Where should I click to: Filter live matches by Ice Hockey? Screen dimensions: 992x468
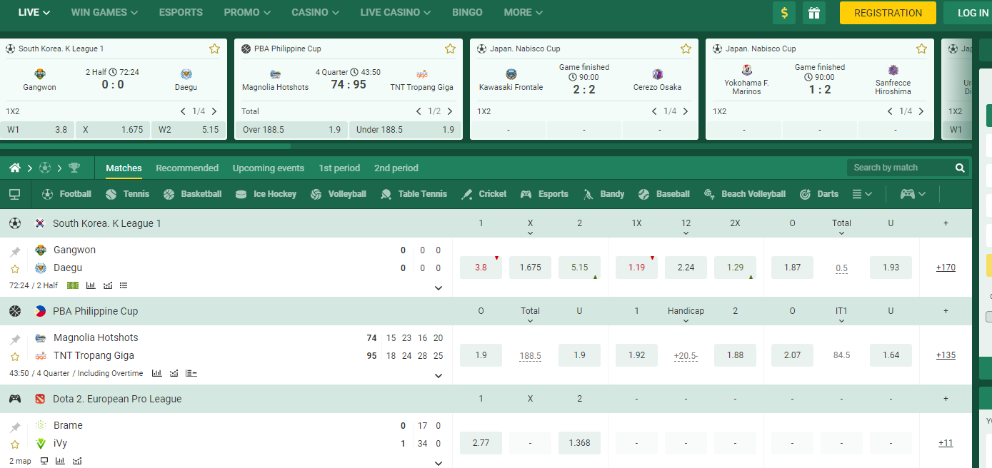click(x=266, y=194)
